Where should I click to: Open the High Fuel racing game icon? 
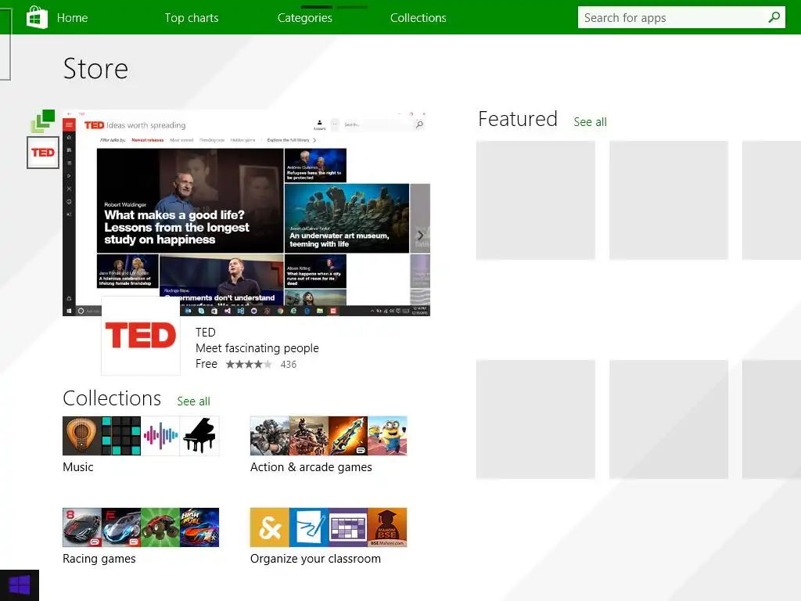[x=199, y=527]
